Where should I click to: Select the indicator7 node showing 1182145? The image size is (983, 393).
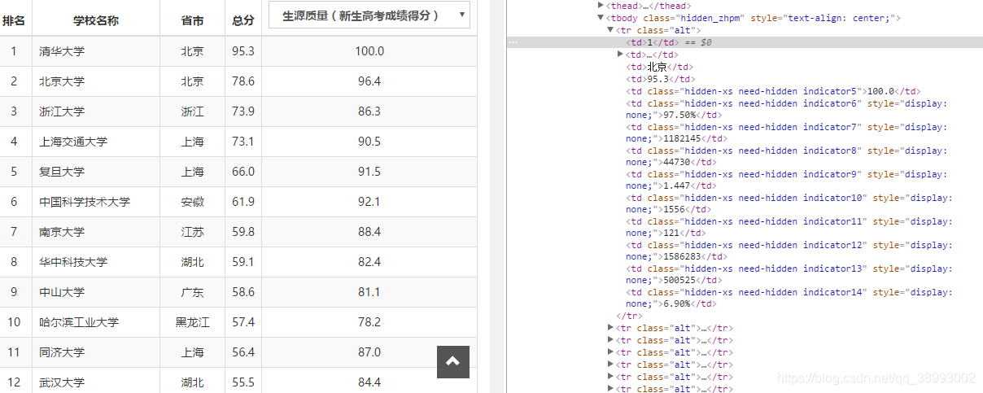pos(787,133)
